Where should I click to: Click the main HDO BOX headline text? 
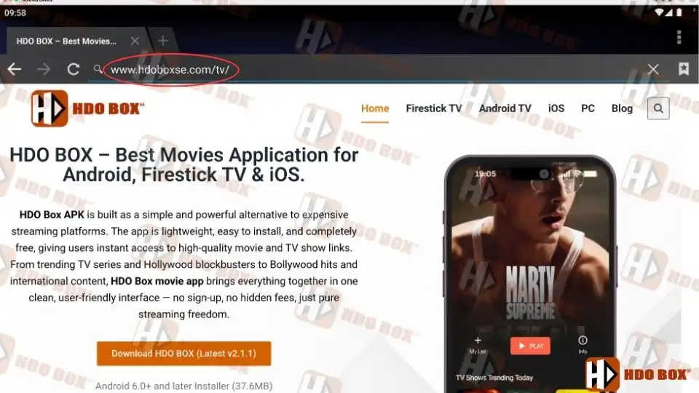(183, 164)
